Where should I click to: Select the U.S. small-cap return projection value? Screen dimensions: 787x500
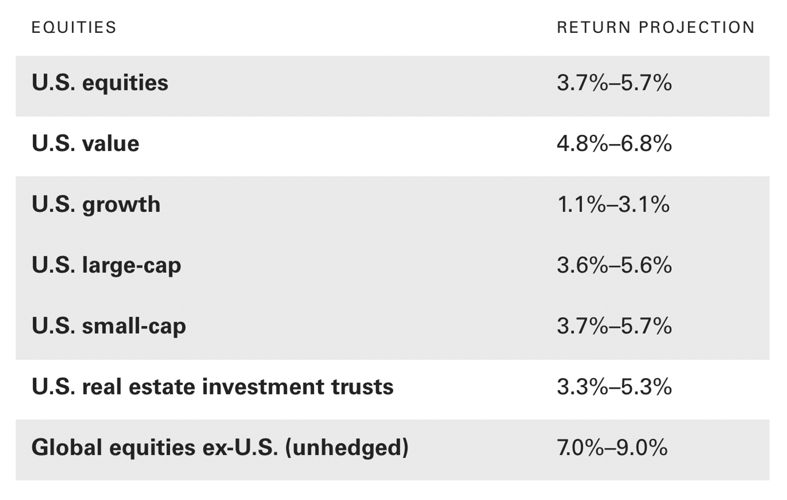[614, 326]
